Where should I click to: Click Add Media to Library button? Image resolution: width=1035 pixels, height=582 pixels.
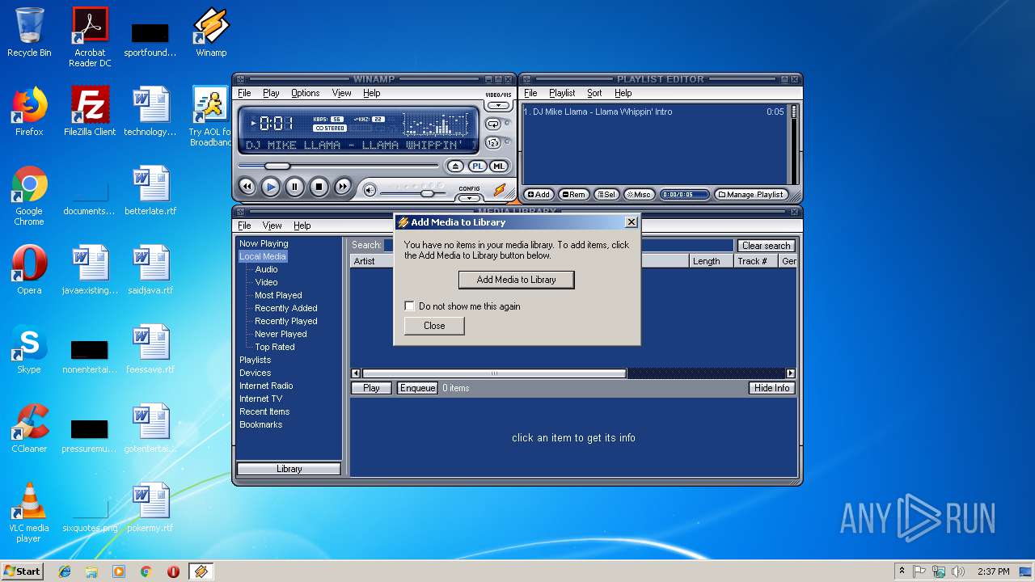click(516, 280)
